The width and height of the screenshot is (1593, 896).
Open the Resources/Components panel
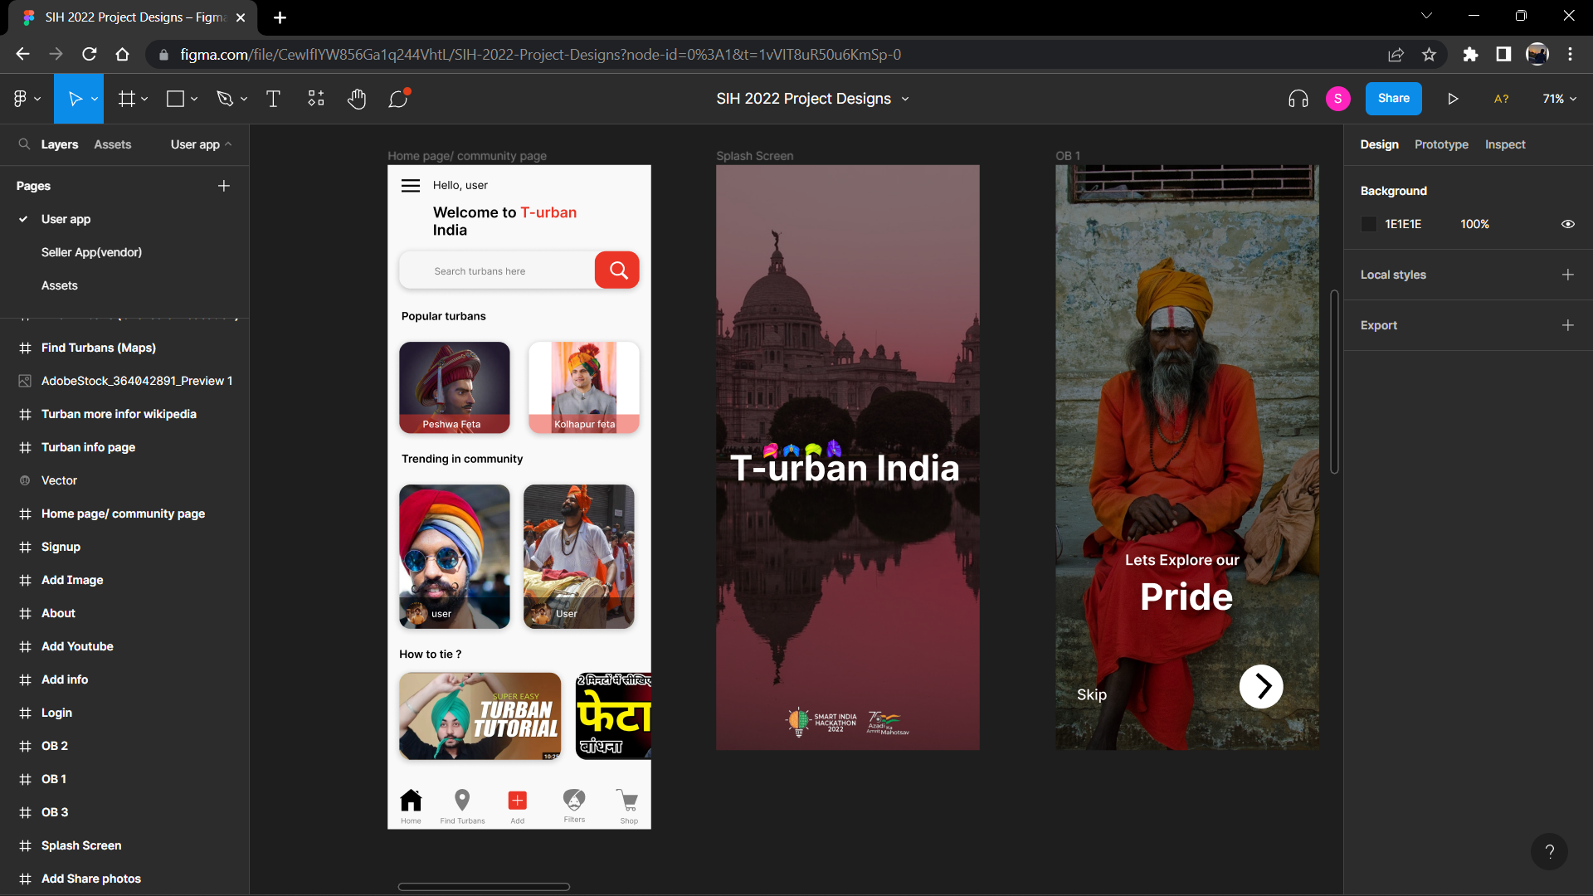(x=315, y=98)
